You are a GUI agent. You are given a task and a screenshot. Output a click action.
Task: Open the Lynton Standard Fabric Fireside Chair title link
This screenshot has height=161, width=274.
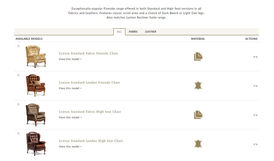89,53
